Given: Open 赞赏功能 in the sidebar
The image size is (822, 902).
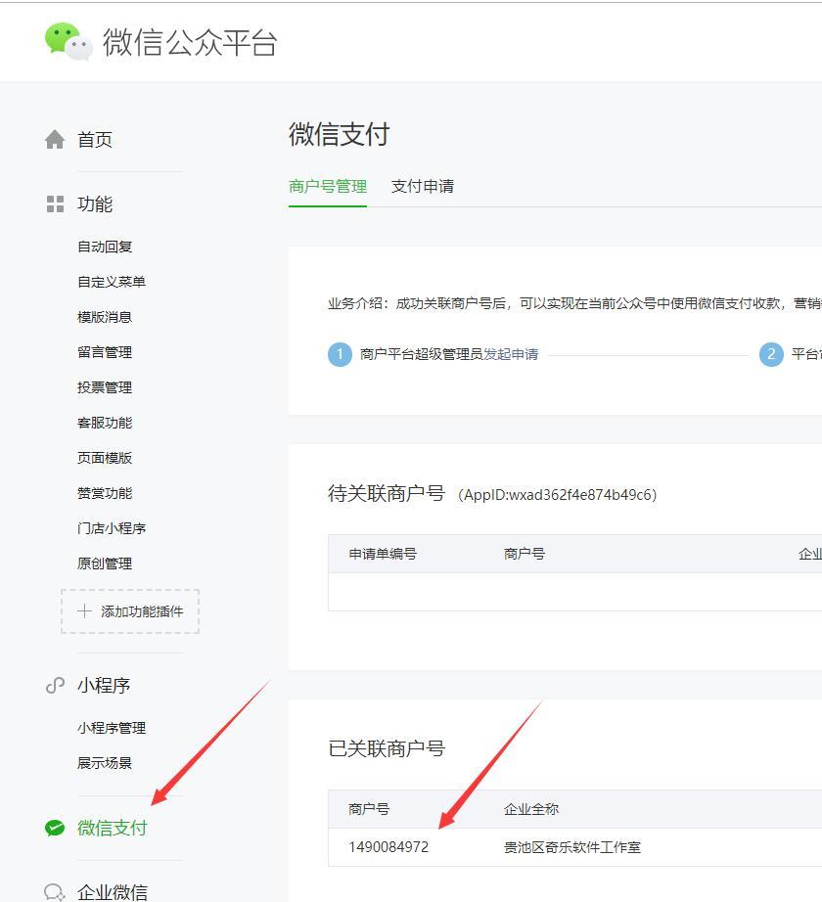Looking at the screenshot, I should point(105,493).
